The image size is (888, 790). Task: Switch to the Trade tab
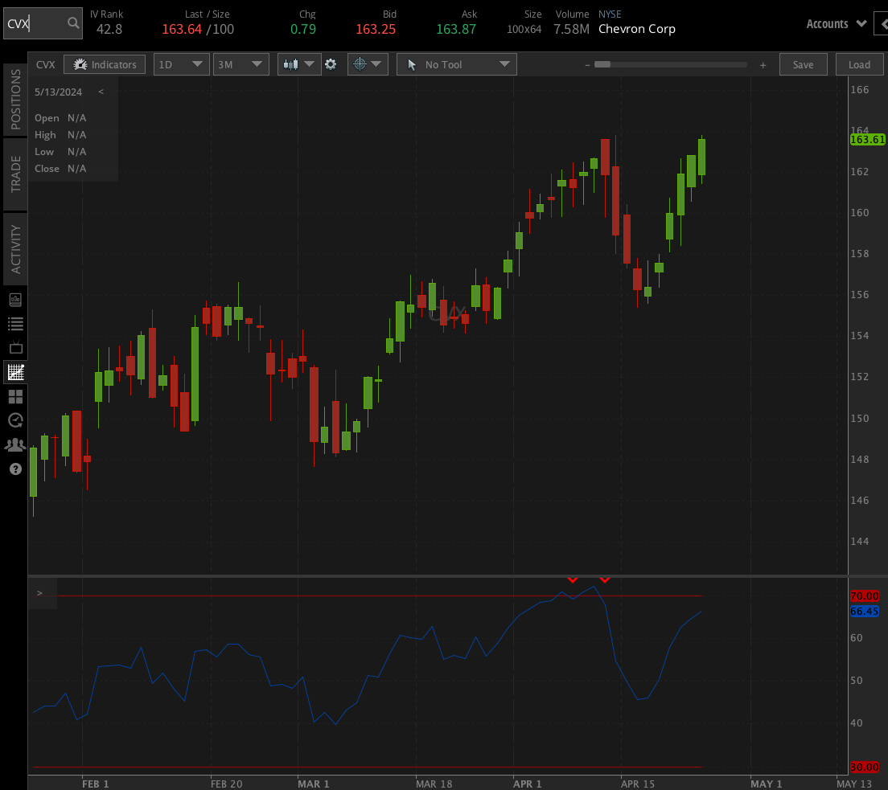[15, 174]
